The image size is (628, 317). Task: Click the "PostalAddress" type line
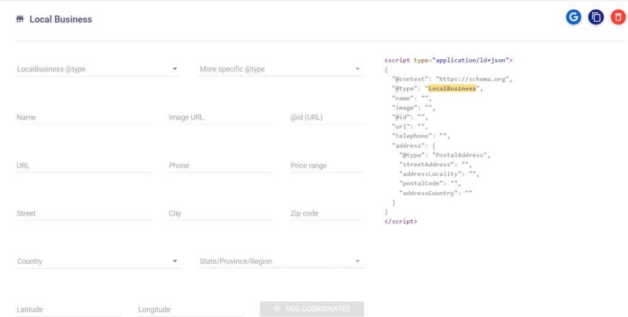pos(445,155)
